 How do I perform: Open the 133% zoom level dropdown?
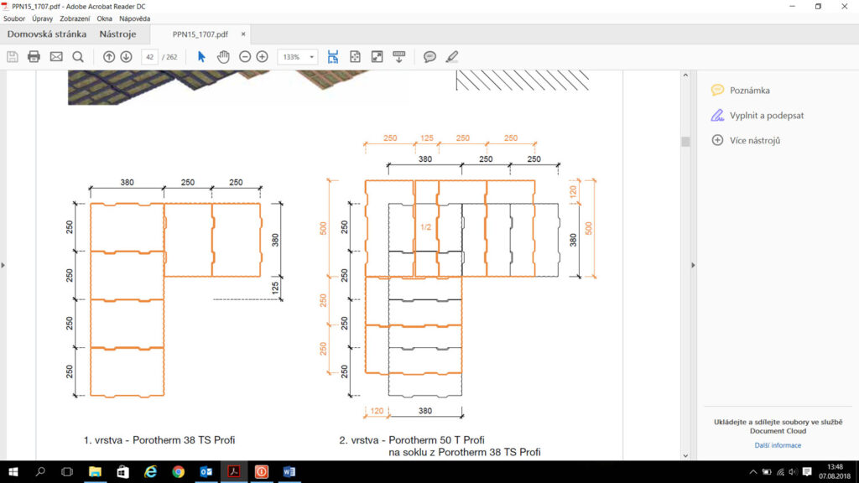click(298, 56)
